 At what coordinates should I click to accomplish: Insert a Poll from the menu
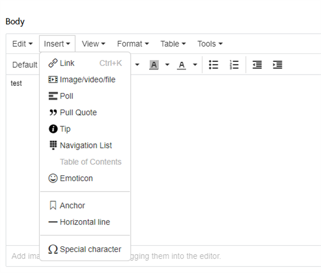tap(85, 96)
